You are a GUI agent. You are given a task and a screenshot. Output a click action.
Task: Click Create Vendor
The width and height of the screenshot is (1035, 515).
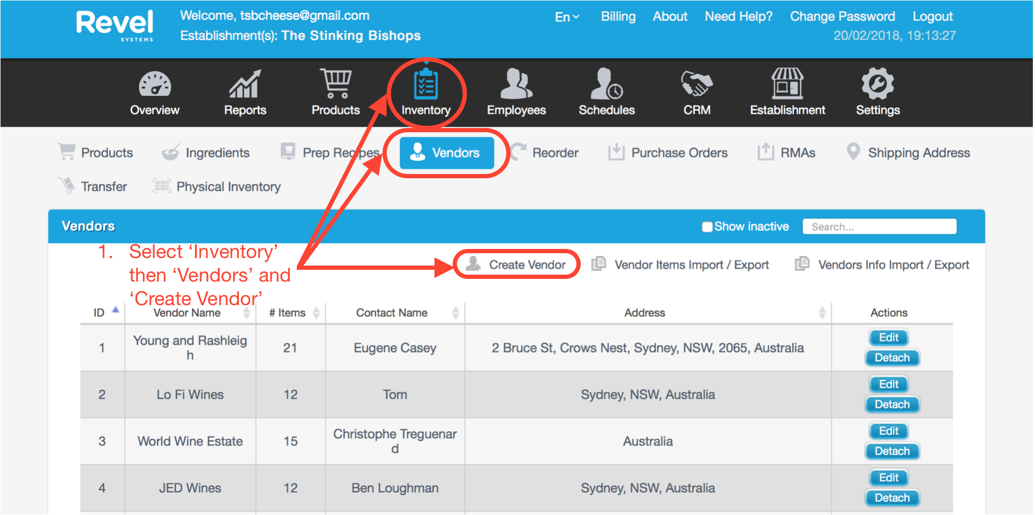pyautogui.click(x=516, y=264)
